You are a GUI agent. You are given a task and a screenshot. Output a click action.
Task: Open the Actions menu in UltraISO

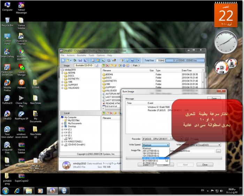(x=71, y=55)
